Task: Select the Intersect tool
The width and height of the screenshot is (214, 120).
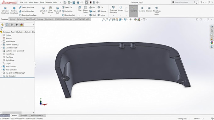Action: [149, 9]
